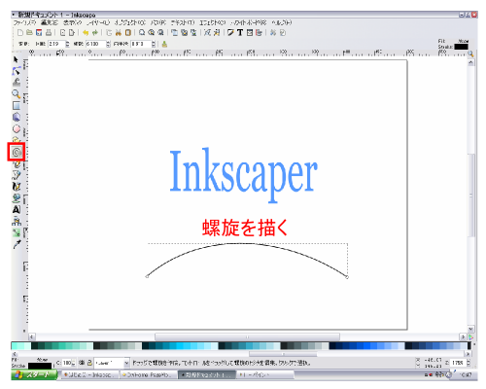
Task: Click the horizontal canvas scrollbar thumb
Action: [x=247, y=336]
